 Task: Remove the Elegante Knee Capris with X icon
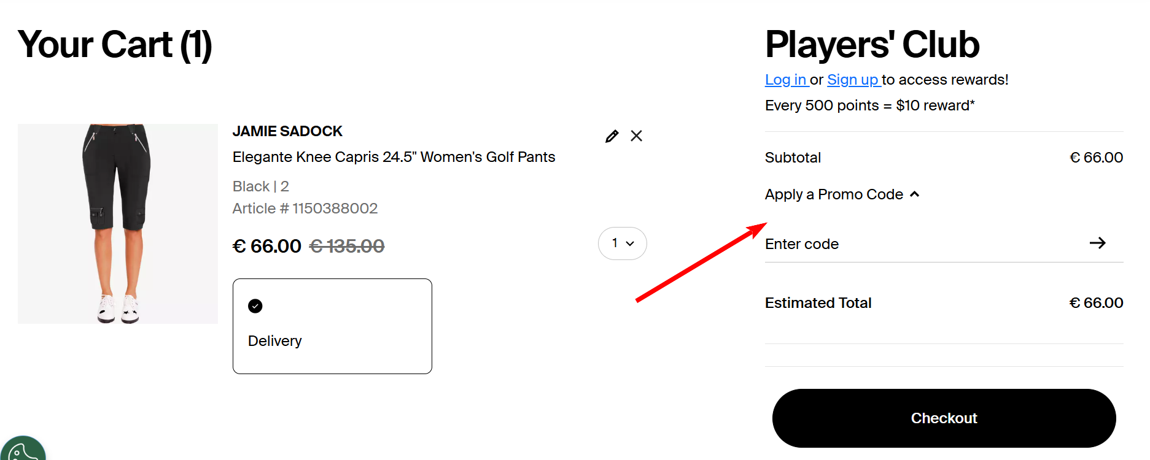[637, 136]
